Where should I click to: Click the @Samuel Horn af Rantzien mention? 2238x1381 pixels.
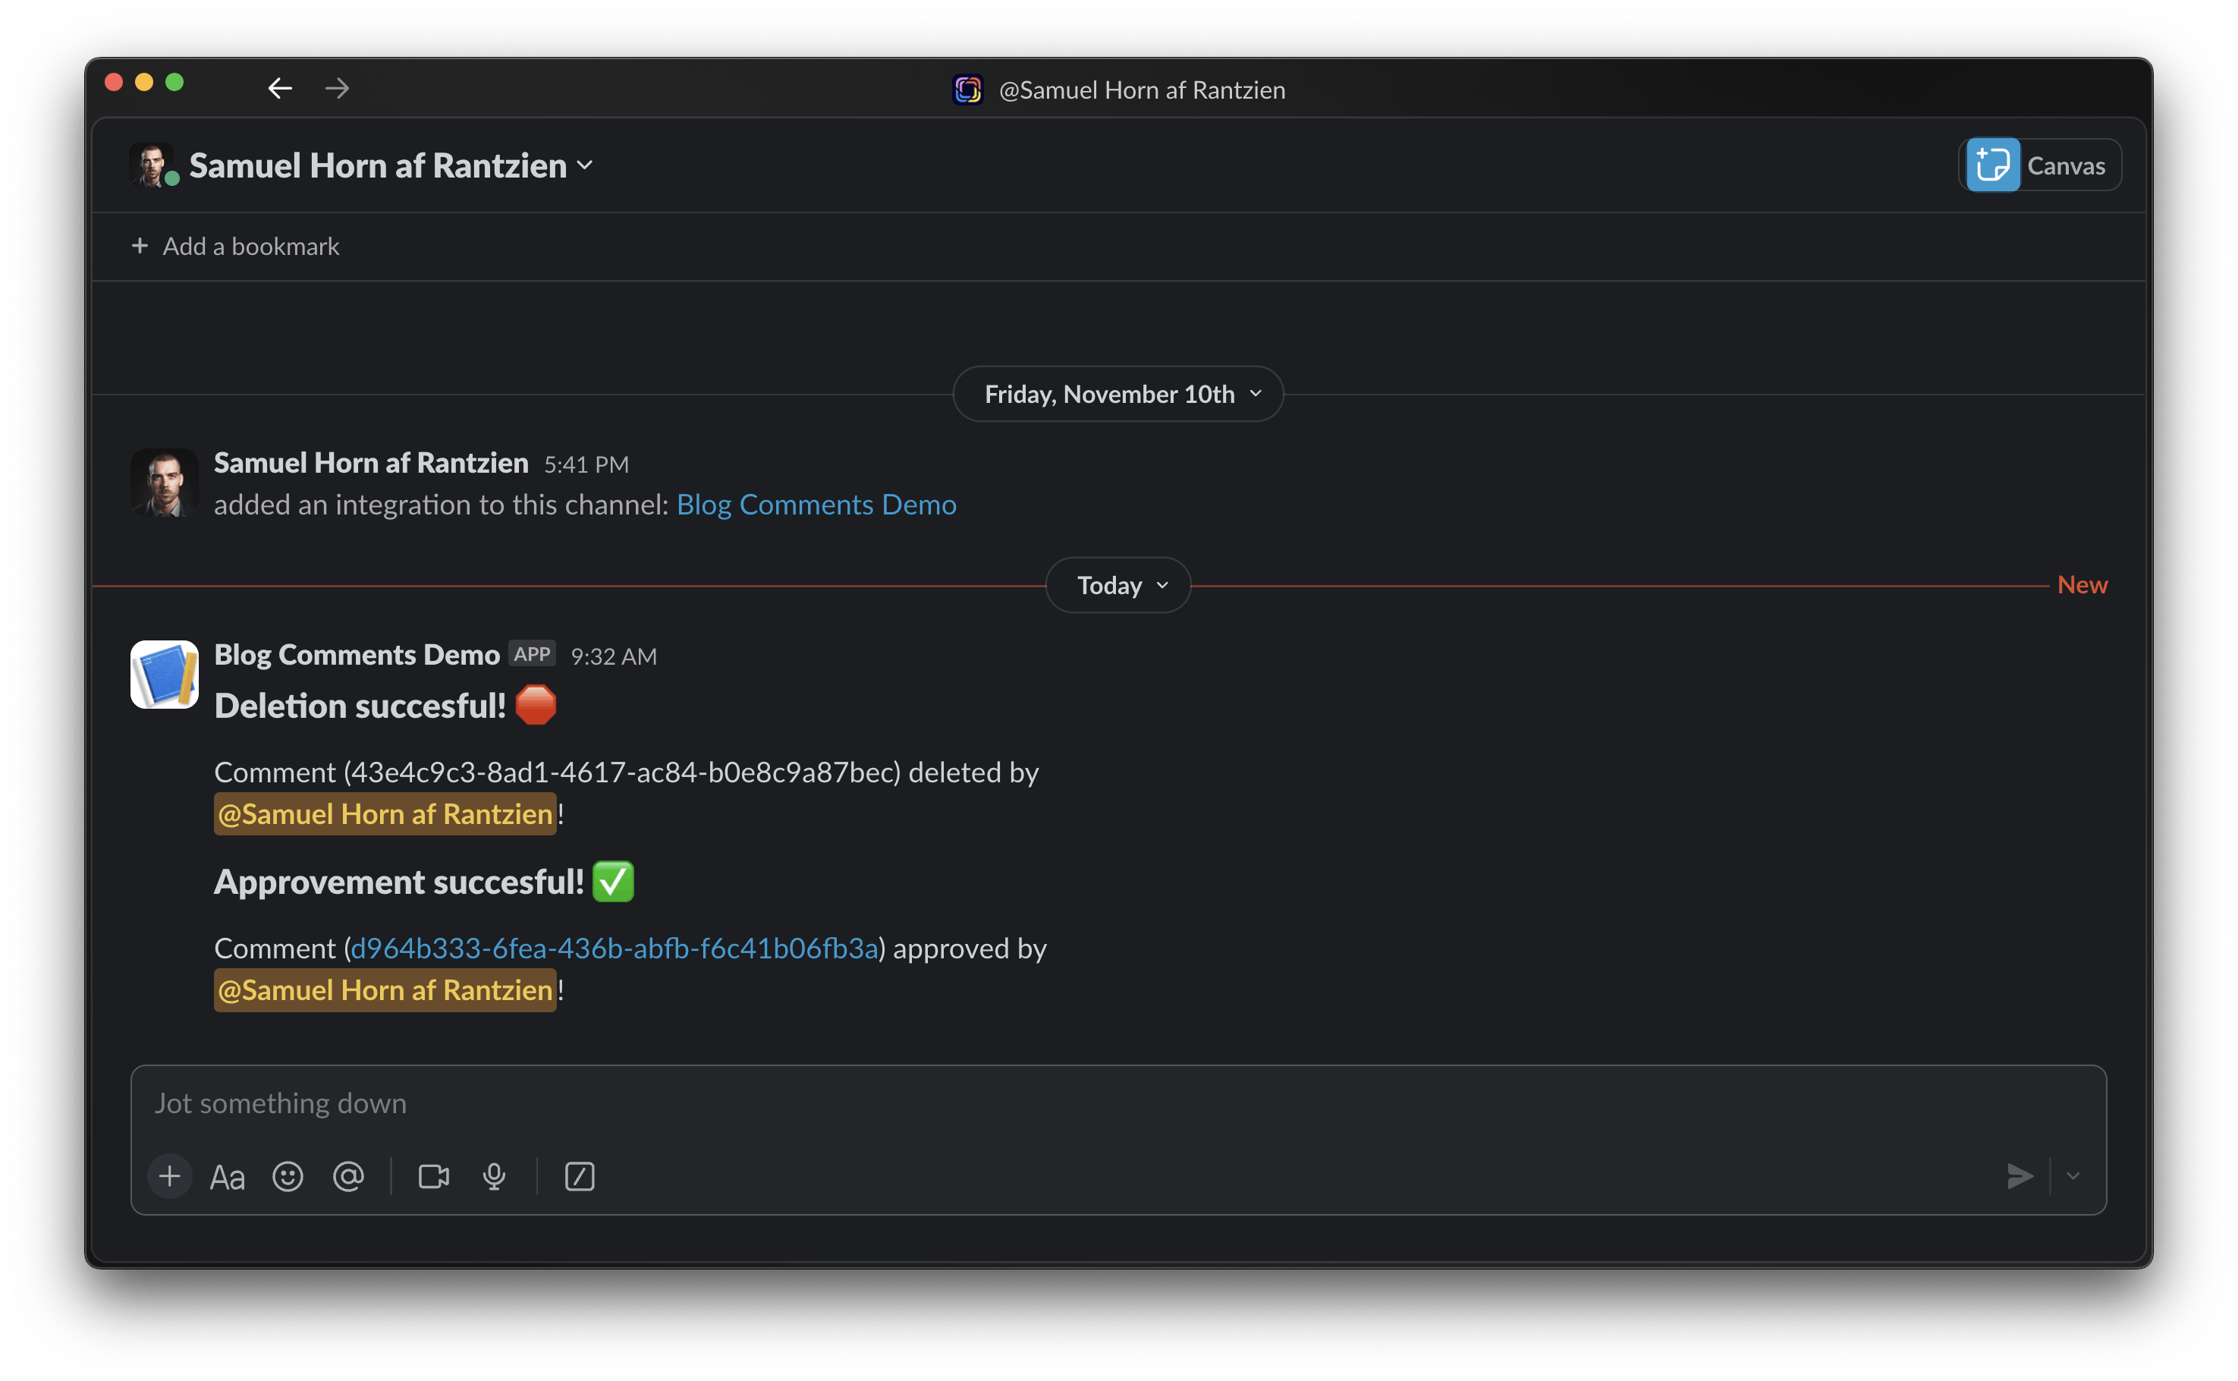click(385, 813)
